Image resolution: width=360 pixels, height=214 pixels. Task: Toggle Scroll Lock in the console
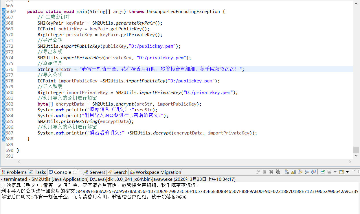[293, 172]
